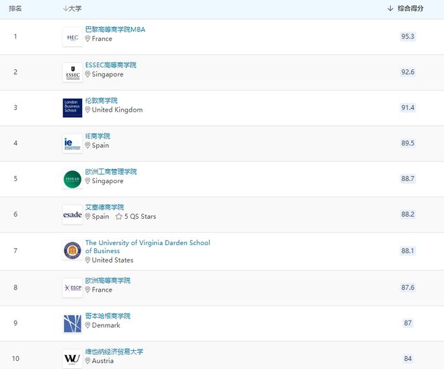444x369 pixels.
Task: Click the Austria location text
Action: [x=102, y=361]
